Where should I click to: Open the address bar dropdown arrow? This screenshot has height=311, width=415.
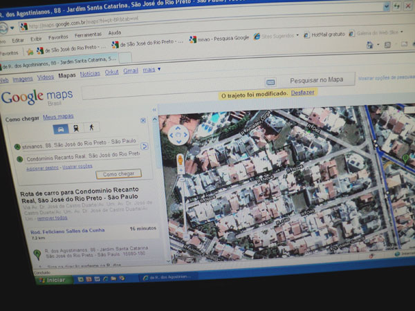pos(387,6)
